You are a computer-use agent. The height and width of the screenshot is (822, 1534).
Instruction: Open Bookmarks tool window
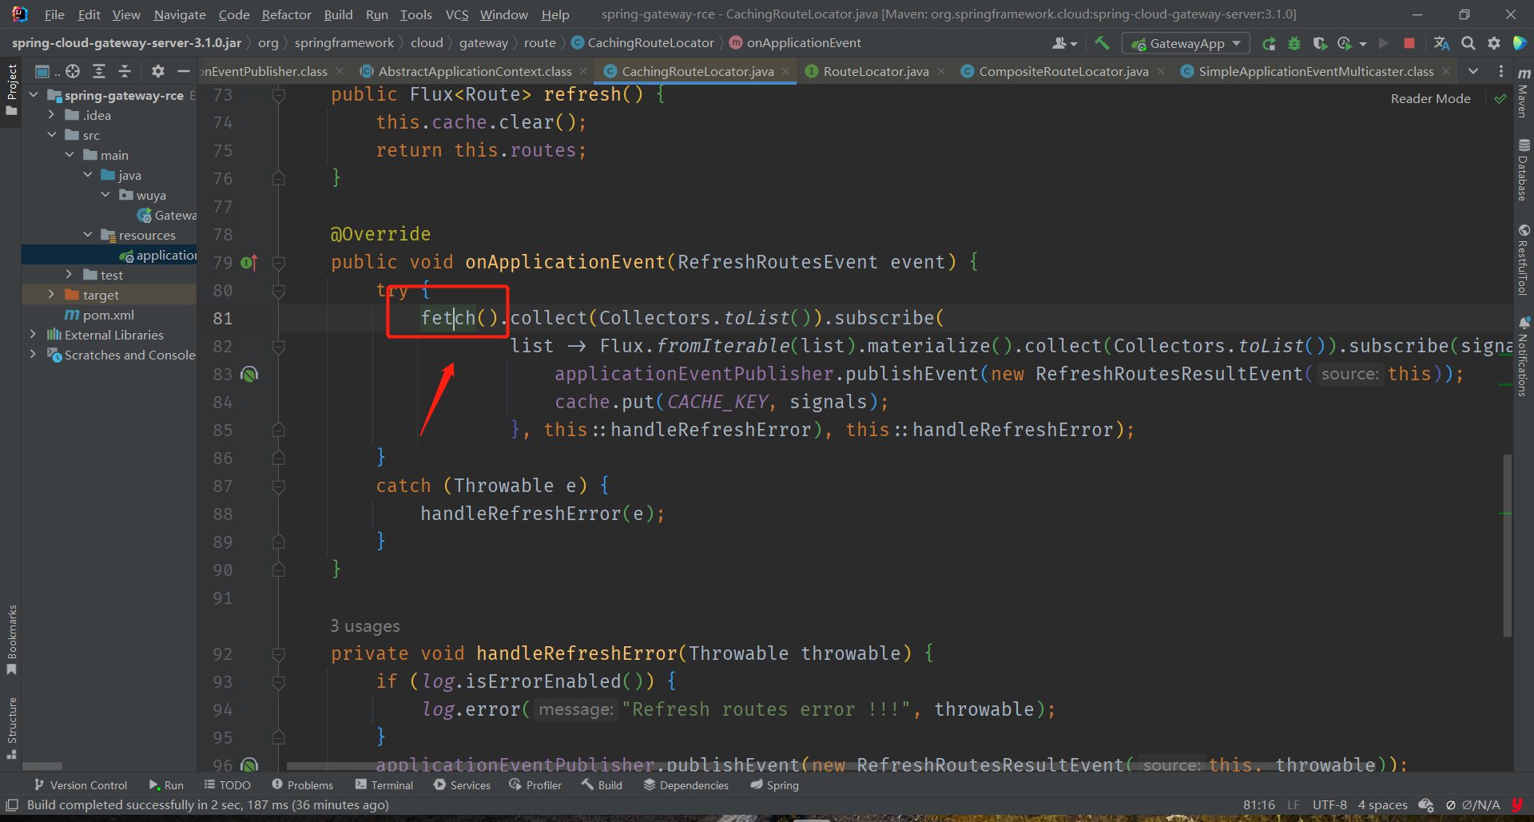(11, 639)
